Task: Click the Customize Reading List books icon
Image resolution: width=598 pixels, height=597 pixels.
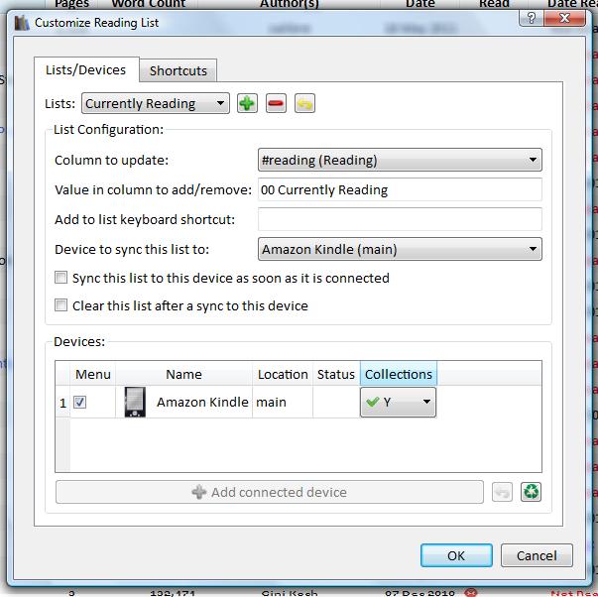Action: pyautogui.click(x=22, y=23)
